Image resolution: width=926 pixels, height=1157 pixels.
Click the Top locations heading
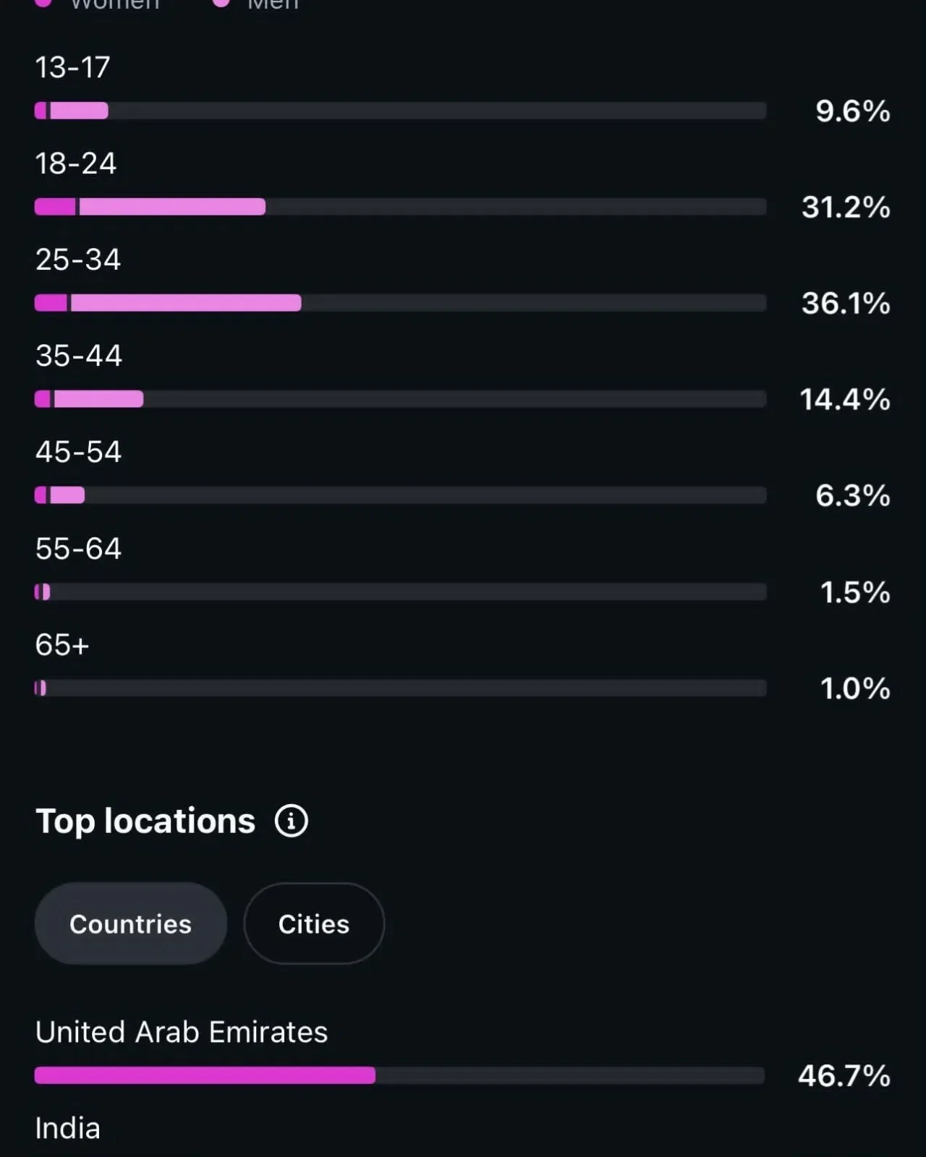[145, 821]
